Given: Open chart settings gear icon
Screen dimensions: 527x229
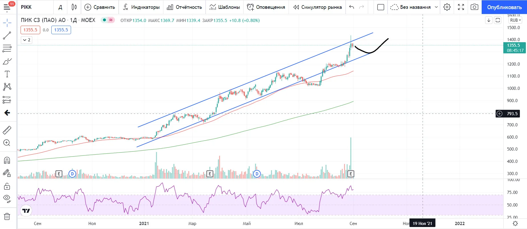Looking at the screenshot, I should (447, 7).
